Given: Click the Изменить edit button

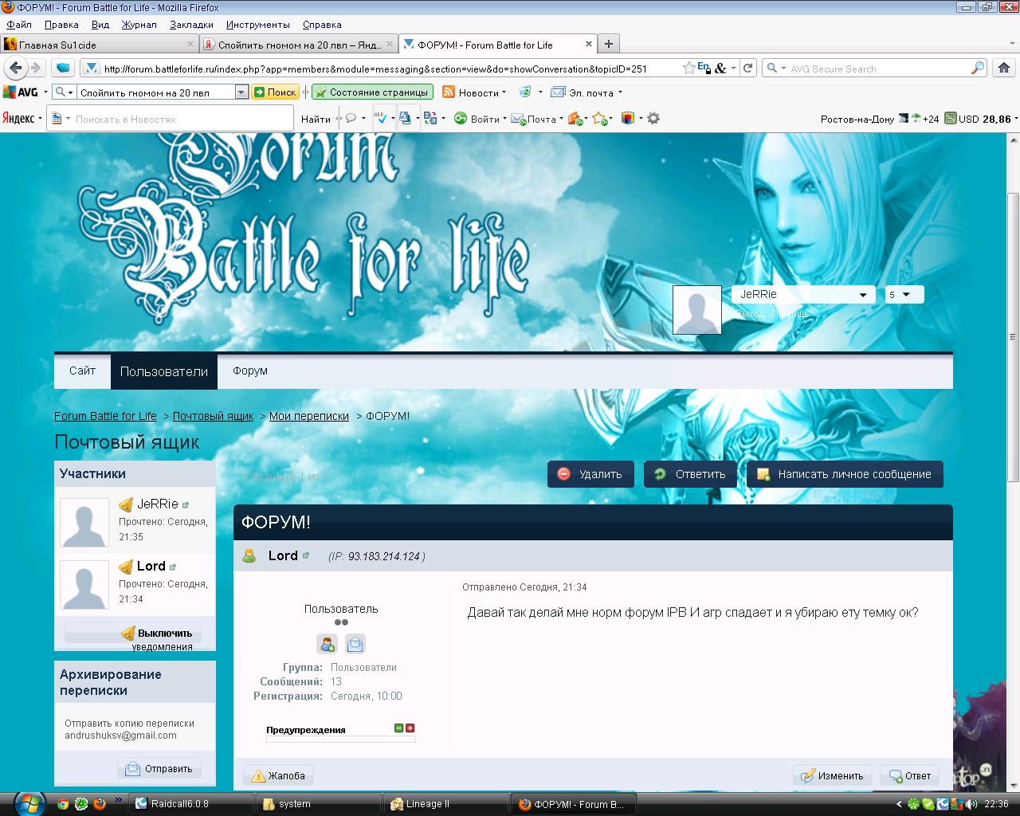Looking at the screenshot, I should click(833, 775).
